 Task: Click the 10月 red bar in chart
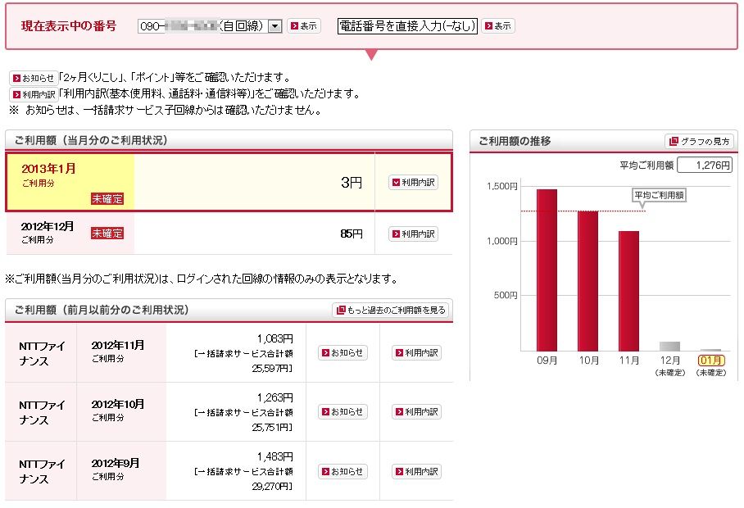pyautogui.click(x=587, y=281)
